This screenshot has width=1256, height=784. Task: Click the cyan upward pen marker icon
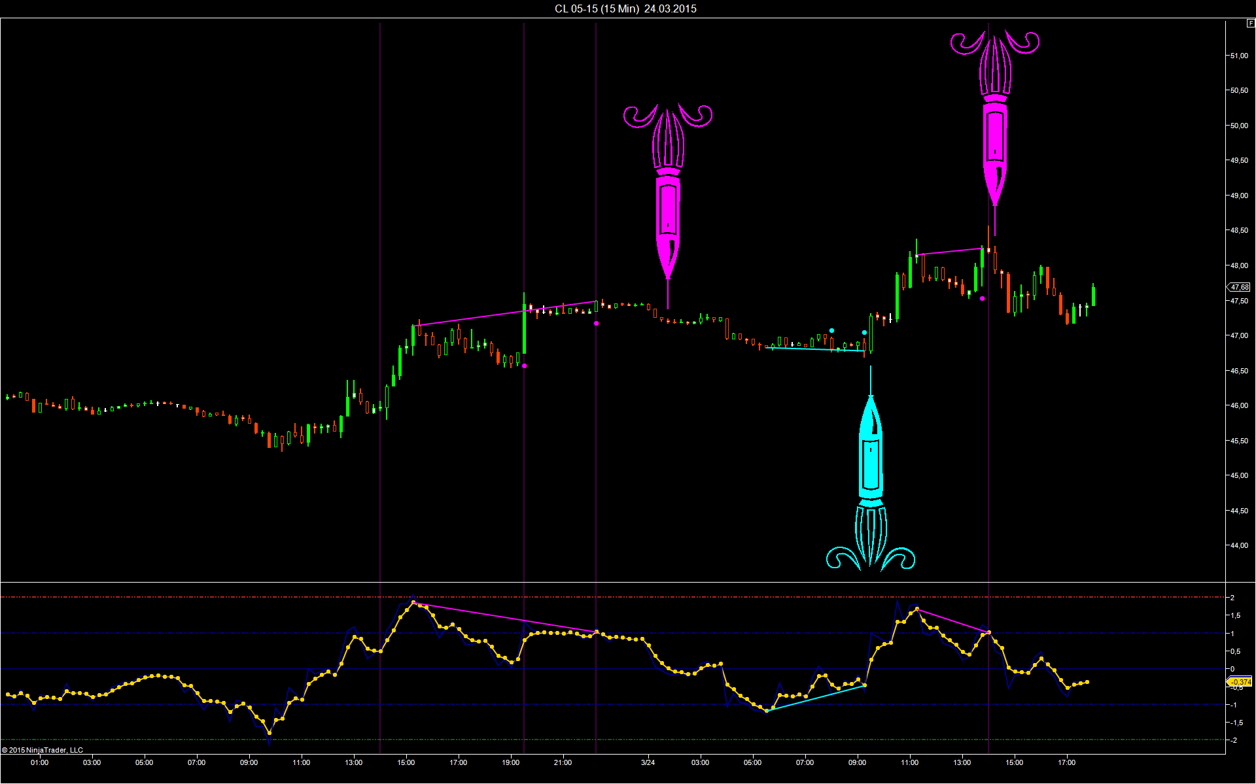tap(871, 458)
